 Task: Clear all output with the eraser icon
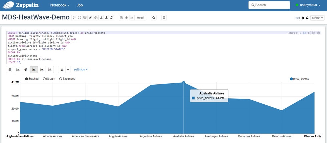(90, 18)
